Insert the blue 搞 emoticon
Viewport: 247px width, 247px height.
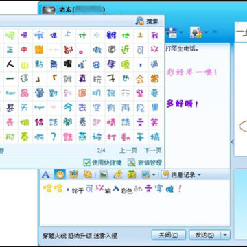point(154,137)
